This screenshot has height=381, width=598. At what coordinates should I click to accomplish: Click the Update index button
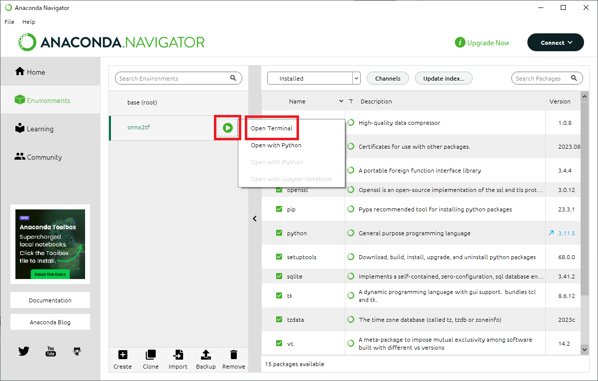(443, 78)
